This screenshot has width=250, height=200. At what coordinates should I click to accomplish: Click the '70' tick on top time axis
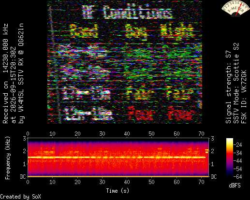click(202, 134)
